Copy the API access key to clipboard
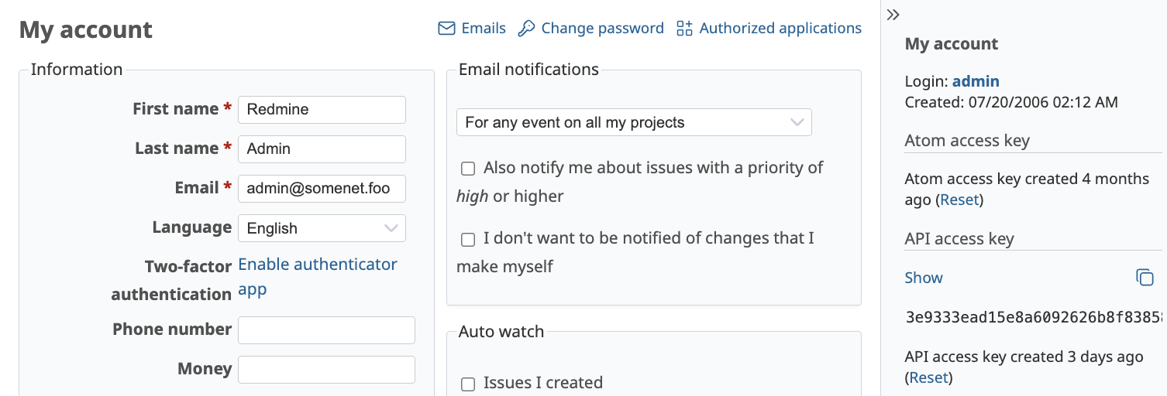 pyautogui.click(x=1145, y=278)
